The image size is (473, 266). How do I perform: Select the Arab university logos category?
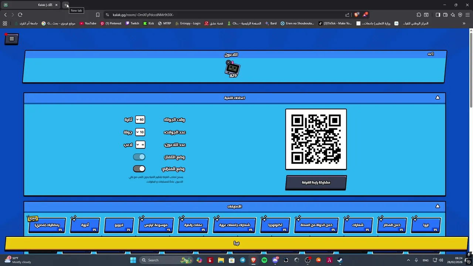click(235, 225)
